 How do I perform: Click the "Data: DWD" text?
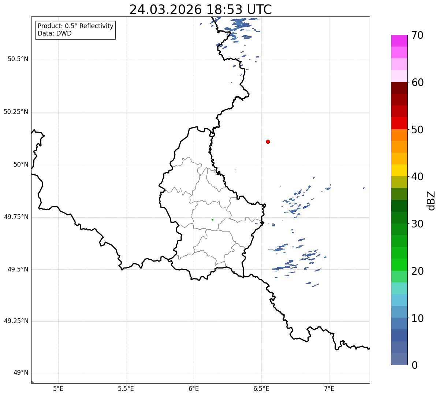pos(55,34)
